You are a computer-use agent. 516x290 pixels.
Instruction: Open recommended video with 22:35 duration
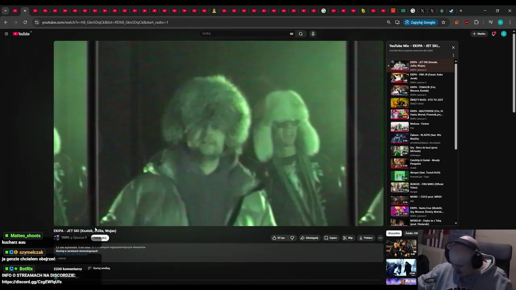coord(401,267)
